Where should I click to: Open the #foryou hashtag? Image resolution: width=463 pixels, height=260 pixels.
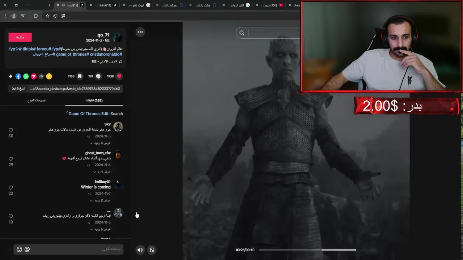click(x=44, y=49)
